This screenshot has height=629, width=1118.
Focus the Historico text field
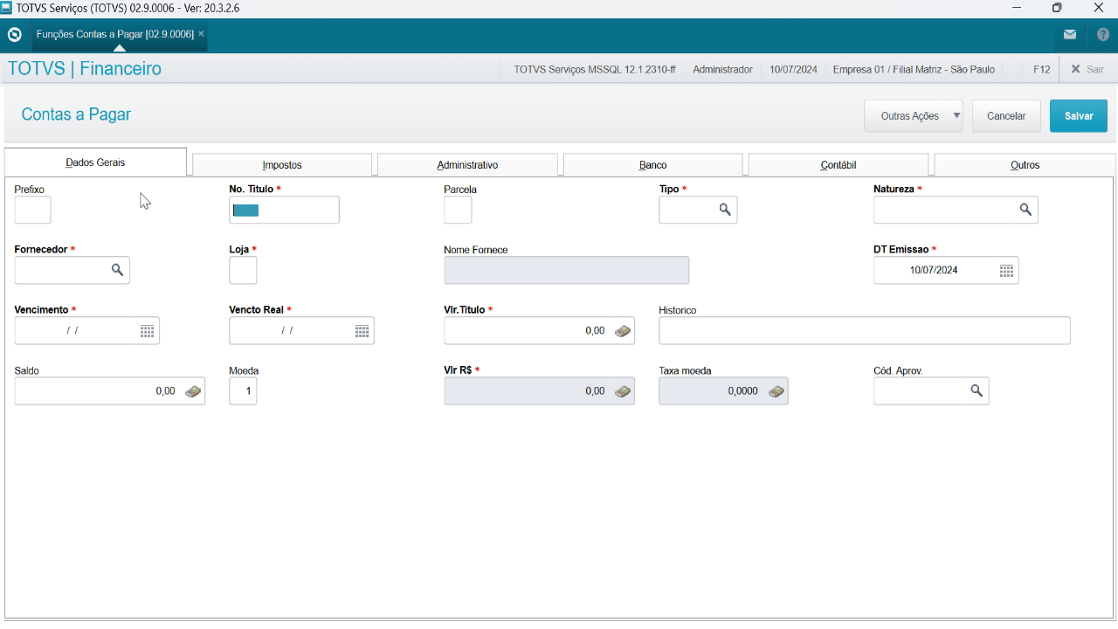pos(864,331)
